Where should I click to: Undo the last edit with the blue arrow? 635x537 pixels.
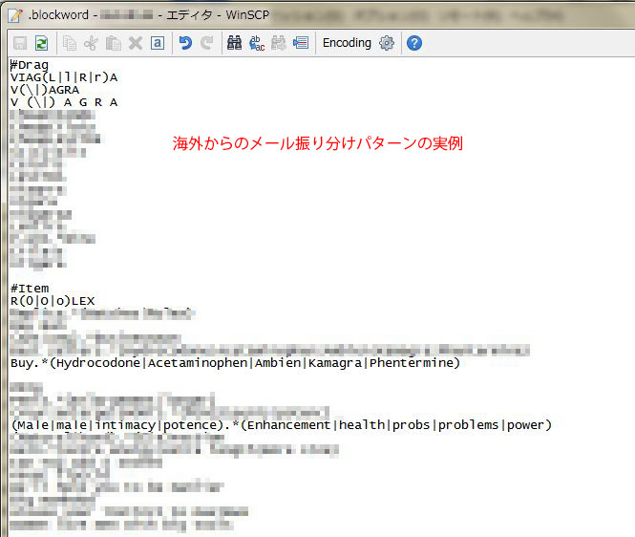pos(185,43)
